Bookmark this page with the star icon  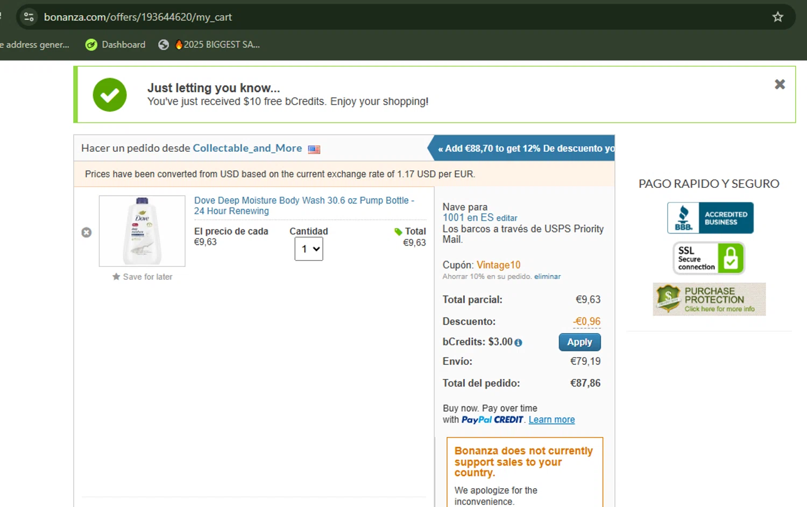coord(777,17)
